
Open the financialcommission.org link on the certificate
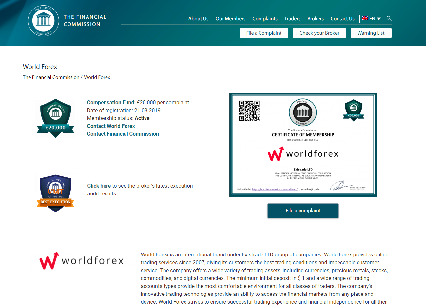pyautogui.click(x=275, y=189)
